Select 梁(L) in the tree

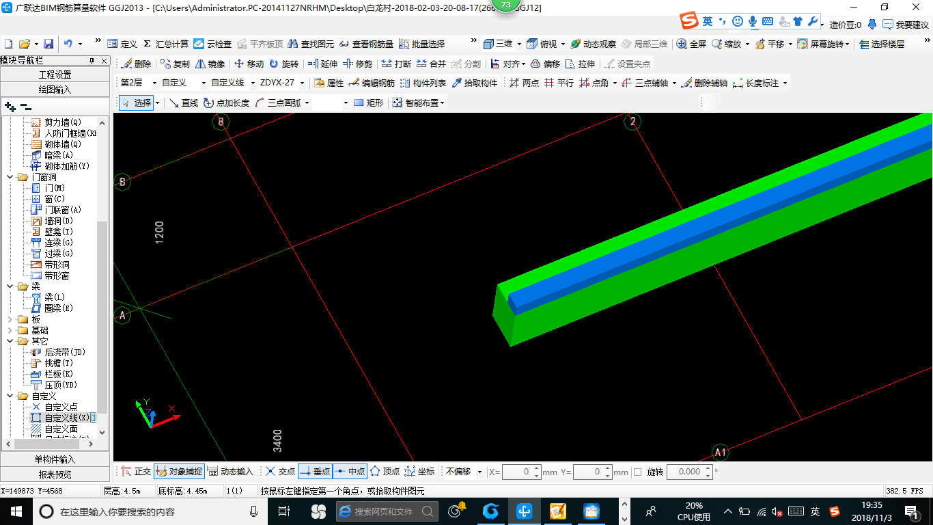pyautogui.click(x=54, y=297)
